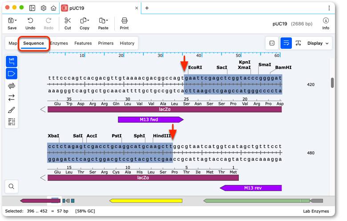Select the SalI site label above sequence

(x=78, y=136)
